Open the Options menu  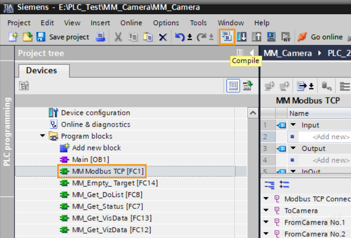pos(166,23)
